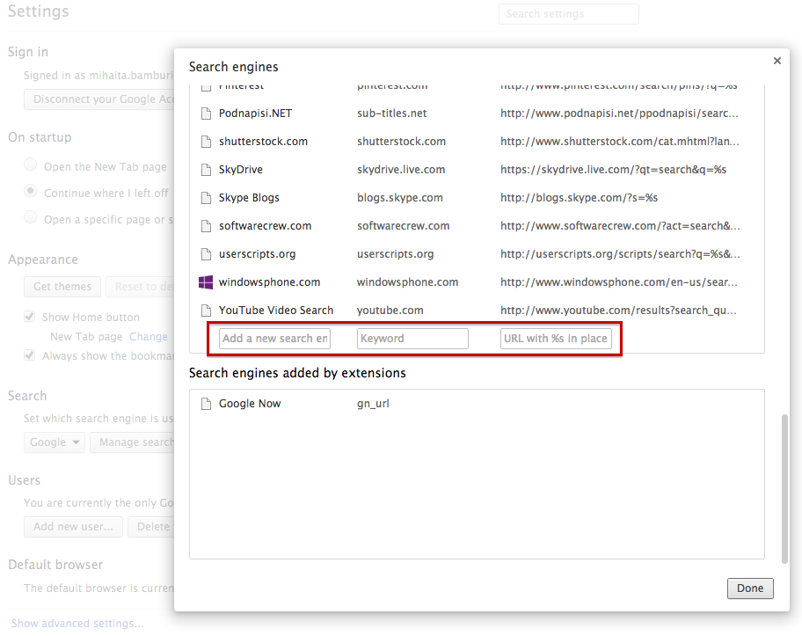Click the Add a new search engine field

click(273, 338)
